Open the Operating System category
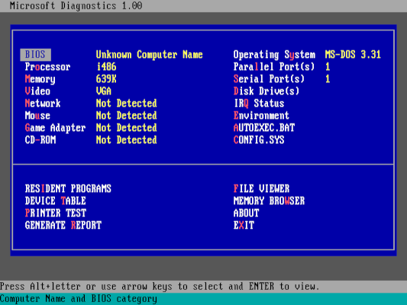 [x=274, y=55]
